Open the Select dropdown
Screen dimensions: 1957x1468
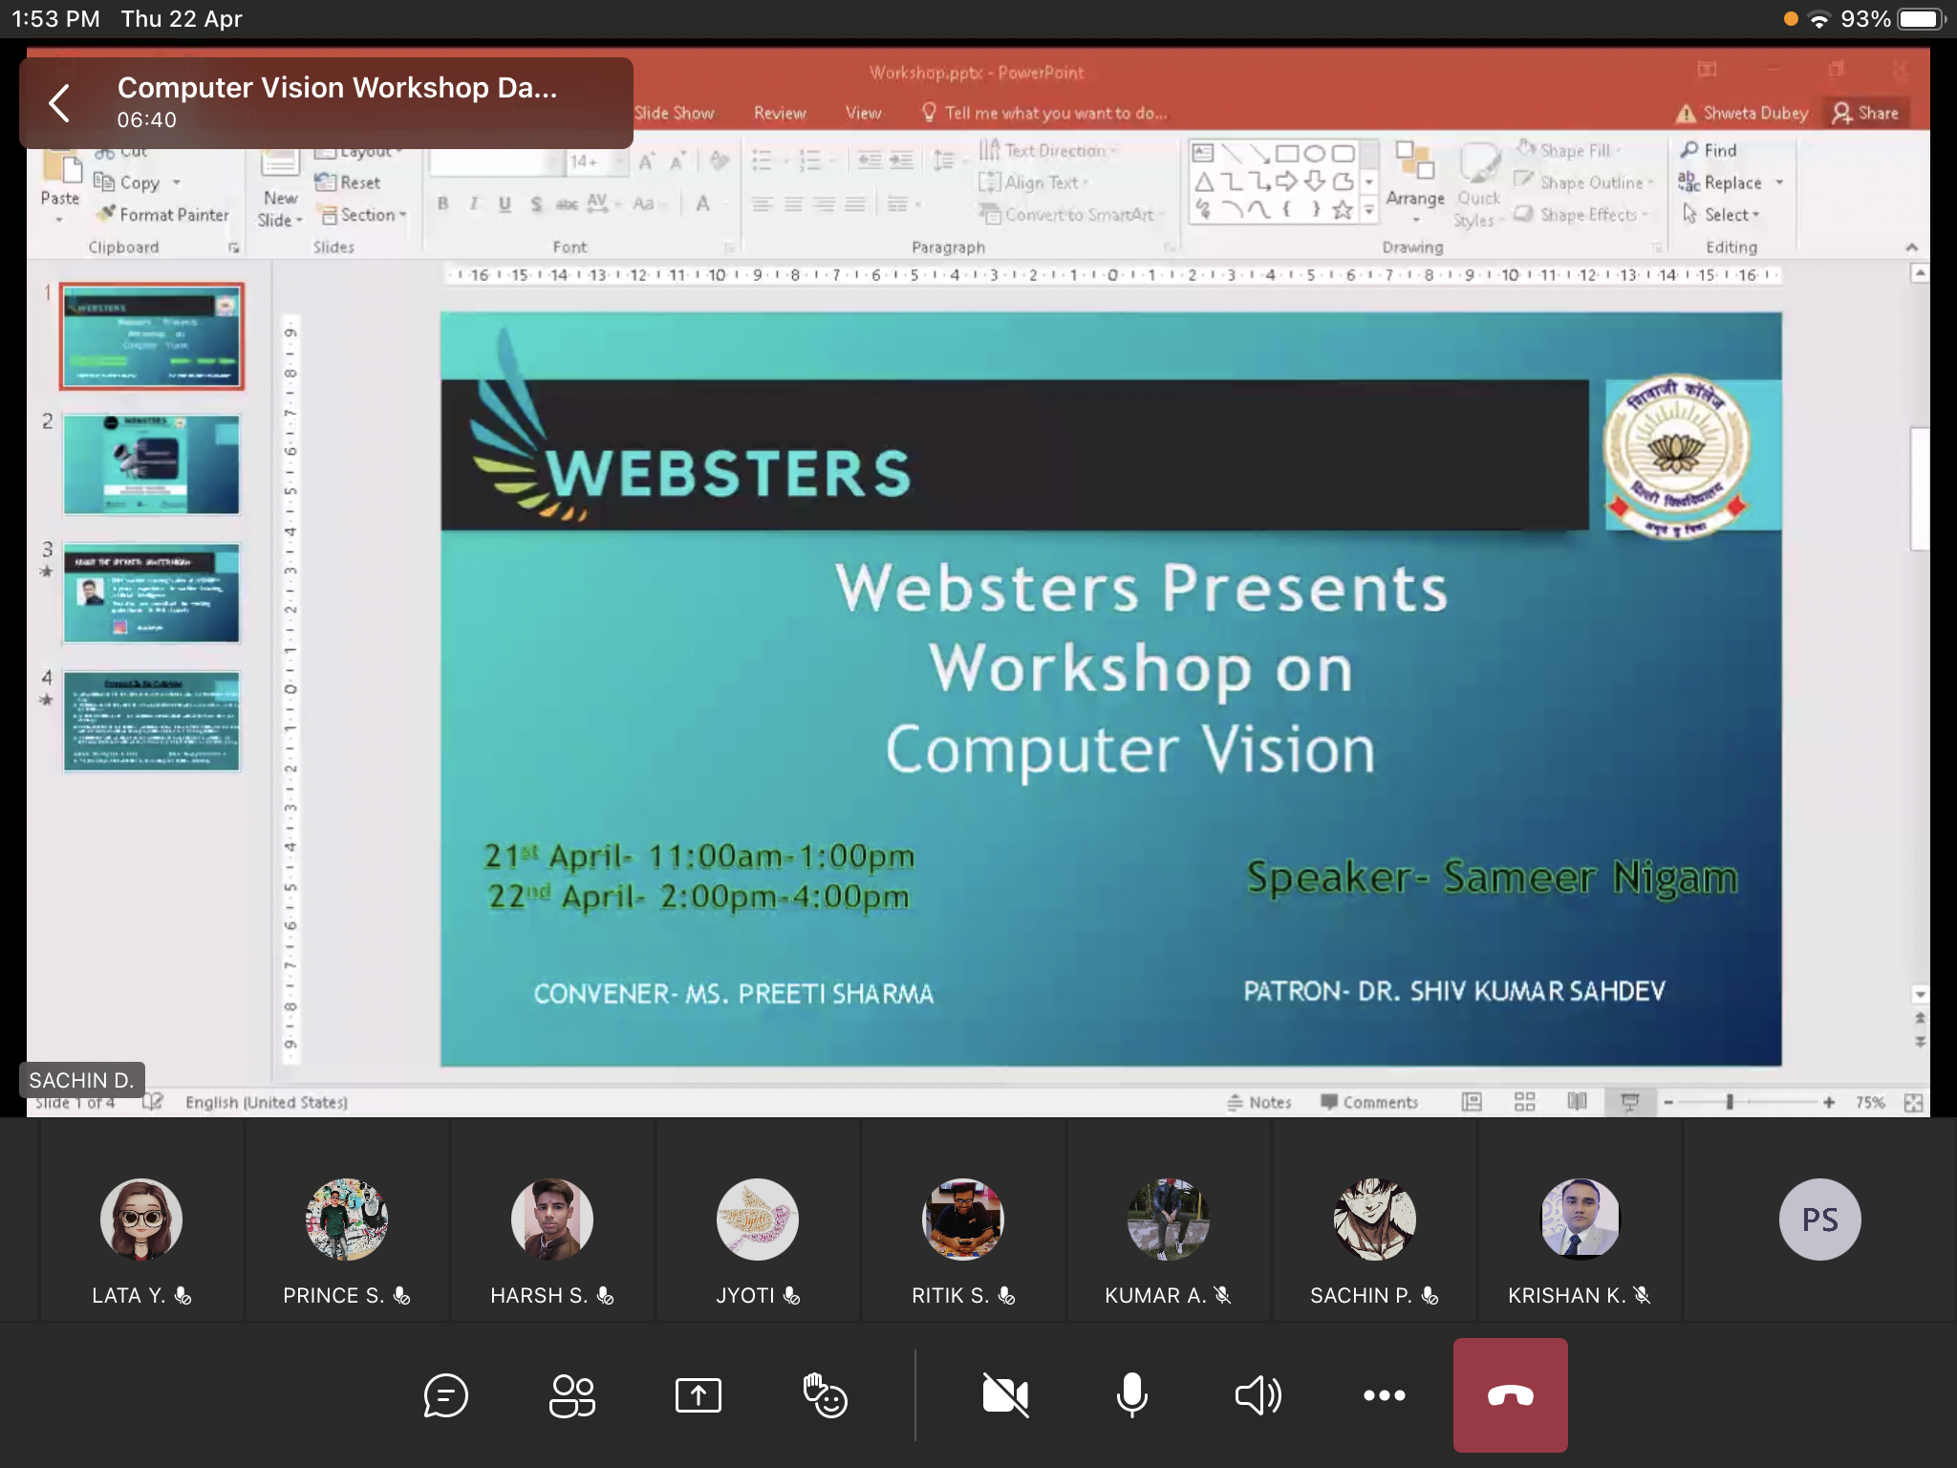coord(1721,215)
